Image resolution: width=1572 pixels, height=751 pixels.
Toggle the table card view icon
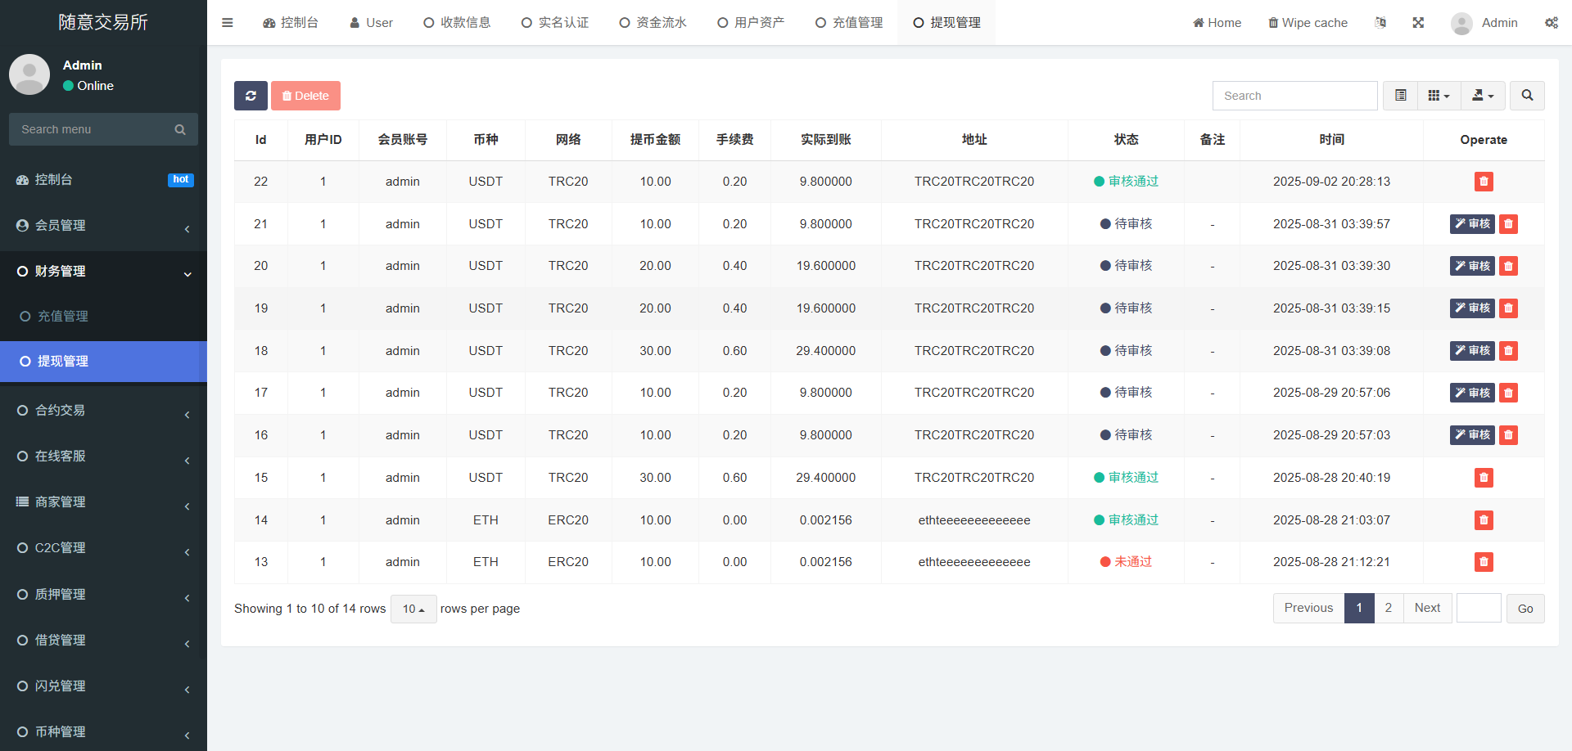pyautogui.click(x=1400, y=96)
